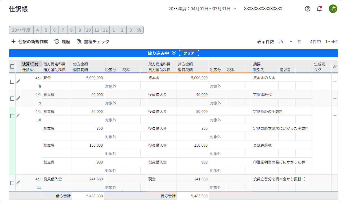Click the 履歴 history clock icon
This screenshot has width=341, height=202.
tap(57, 42)
